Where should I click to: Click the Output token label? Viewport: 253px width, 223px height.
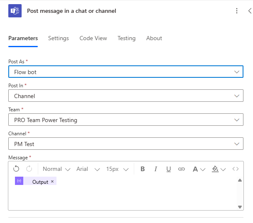point(40,182)
